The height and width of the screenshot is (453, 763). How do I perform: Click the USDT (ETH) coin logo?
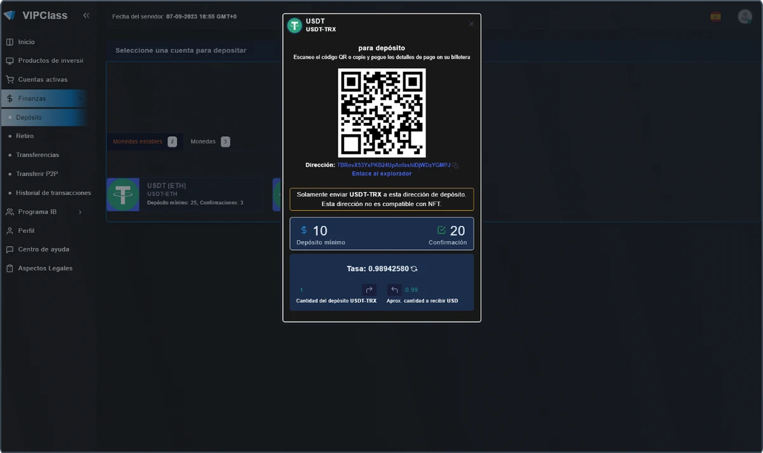[x=123, y=195]
